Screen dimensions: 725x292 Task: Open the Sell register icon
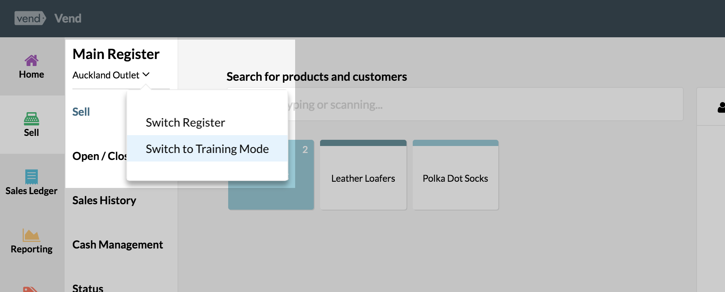32,119
